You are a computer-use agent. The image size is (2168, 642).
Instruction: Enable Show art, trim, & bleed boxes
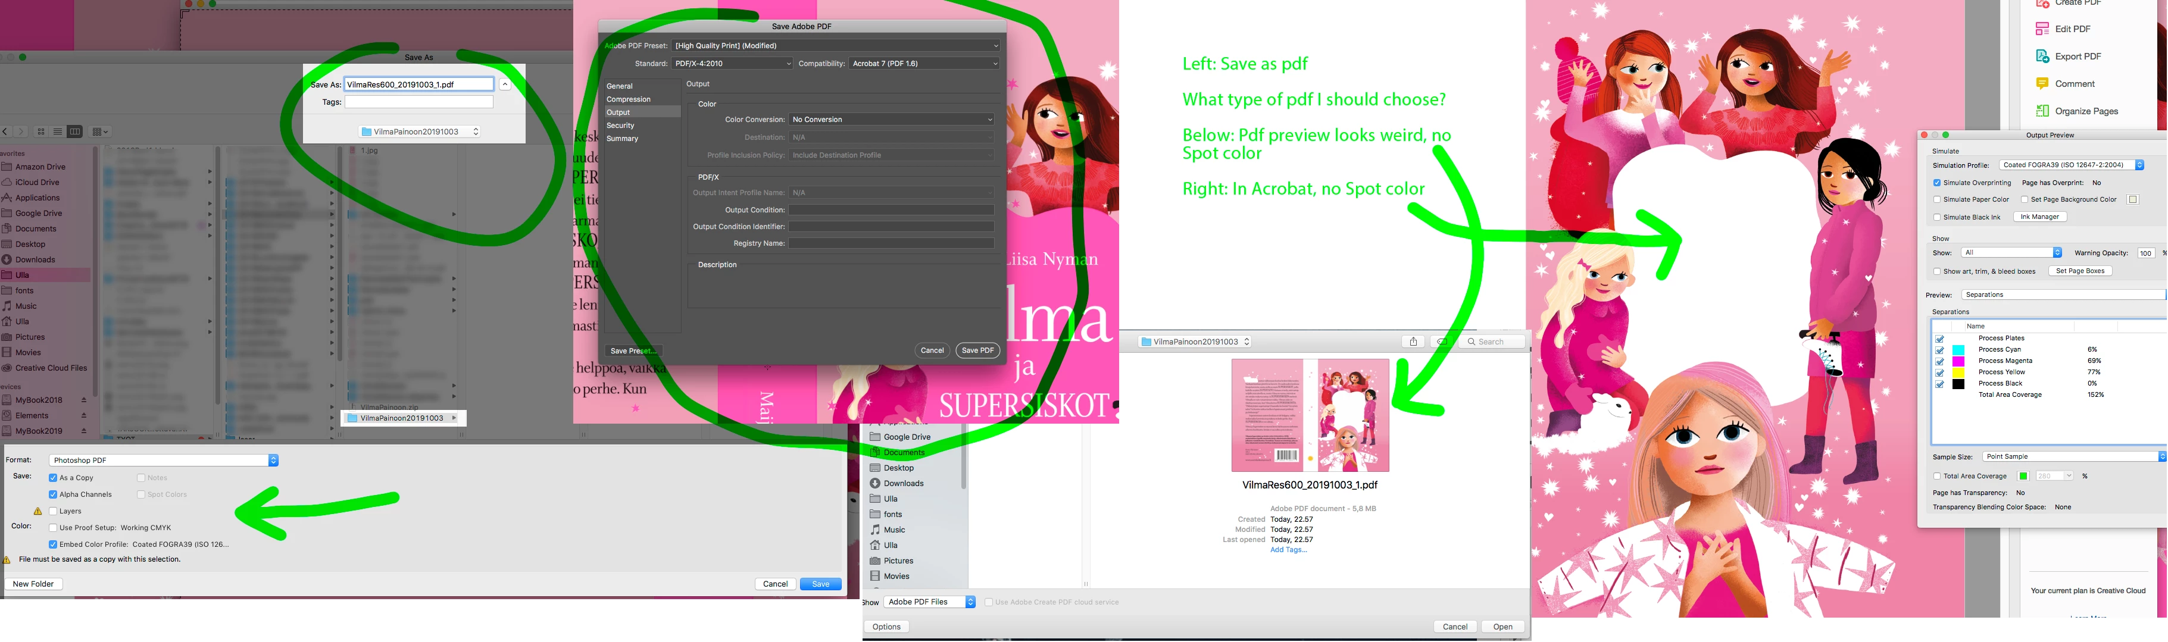point(1936,271)
